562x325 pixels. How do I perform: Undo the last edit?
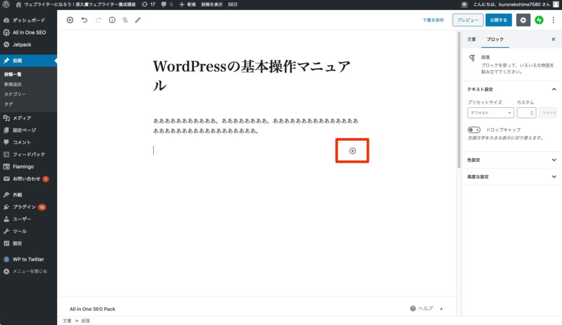pyautogui.click(x=84, y=20)
